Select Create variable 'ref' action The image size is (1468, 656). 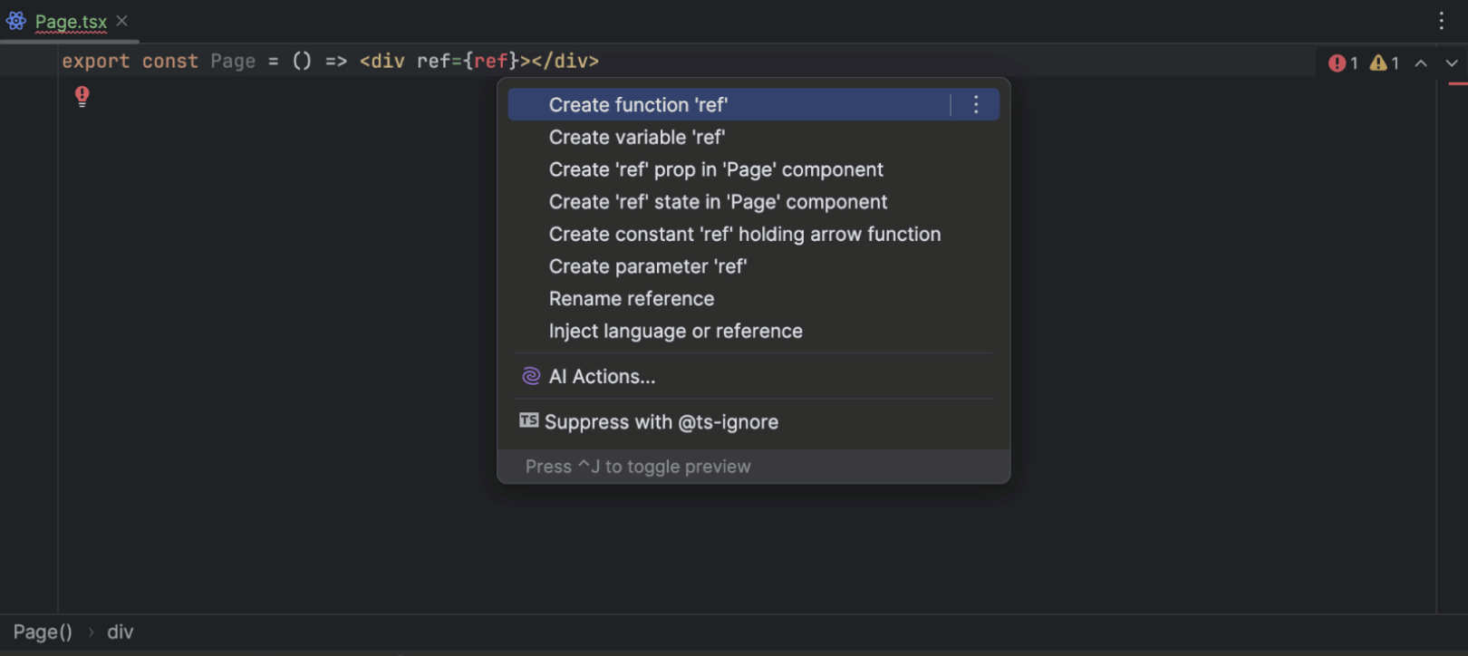(636, 138)
